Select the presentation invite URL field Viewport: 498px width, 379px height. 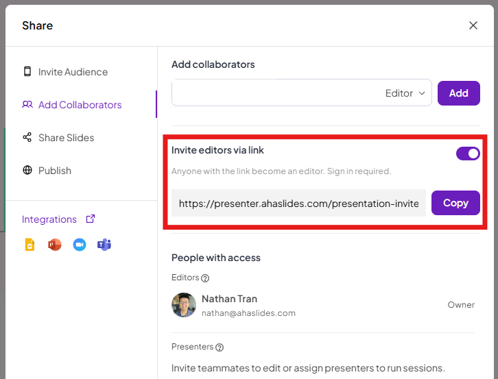(298, 204)
